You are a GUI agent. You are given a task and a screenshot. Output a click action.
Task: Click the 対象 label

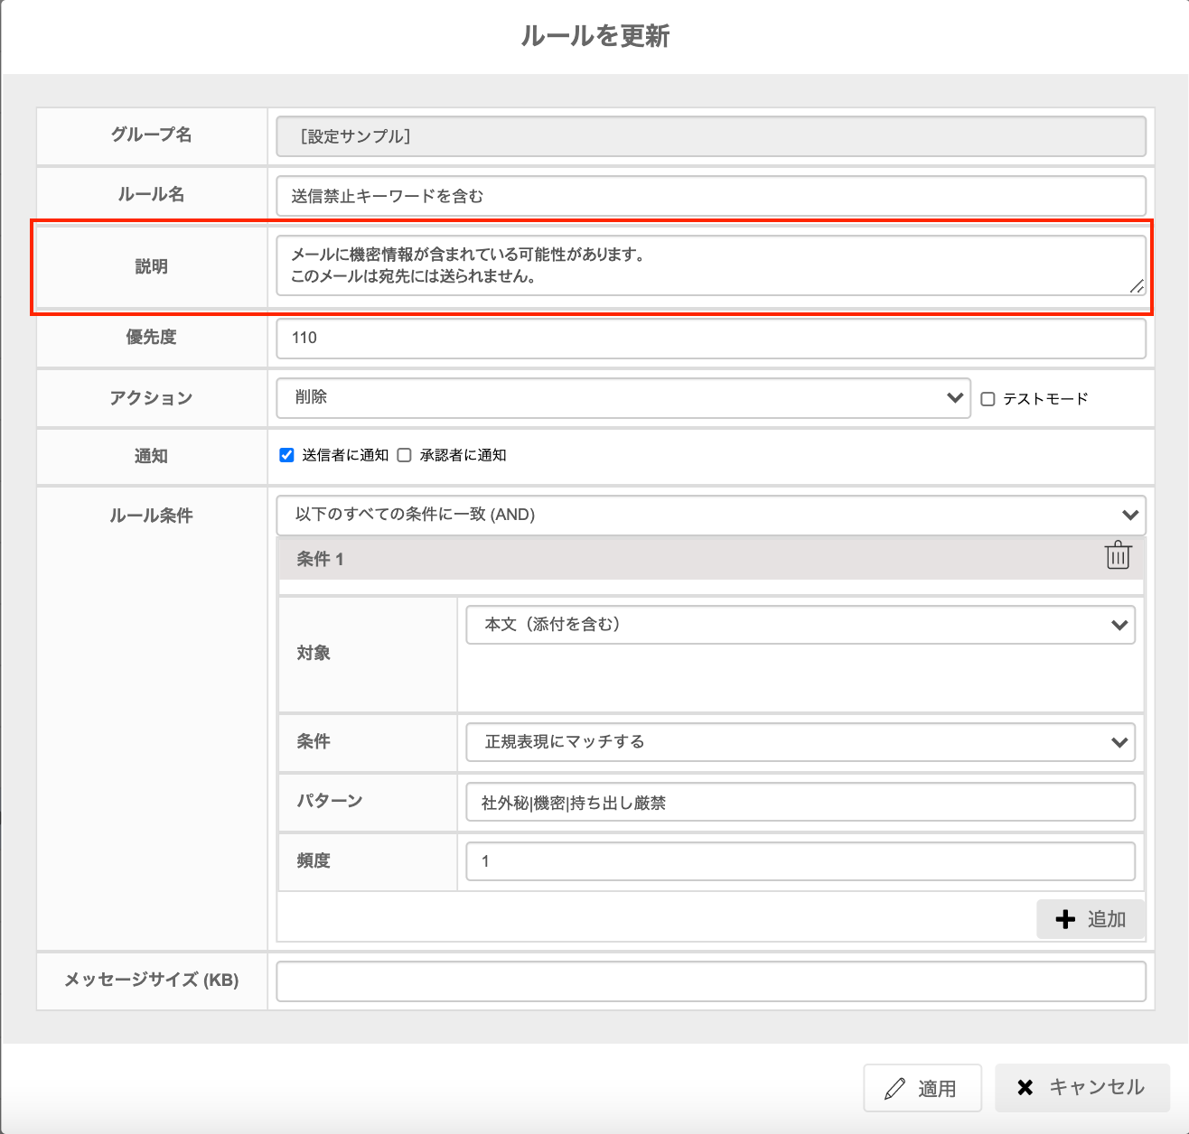(x=314, y=653)
